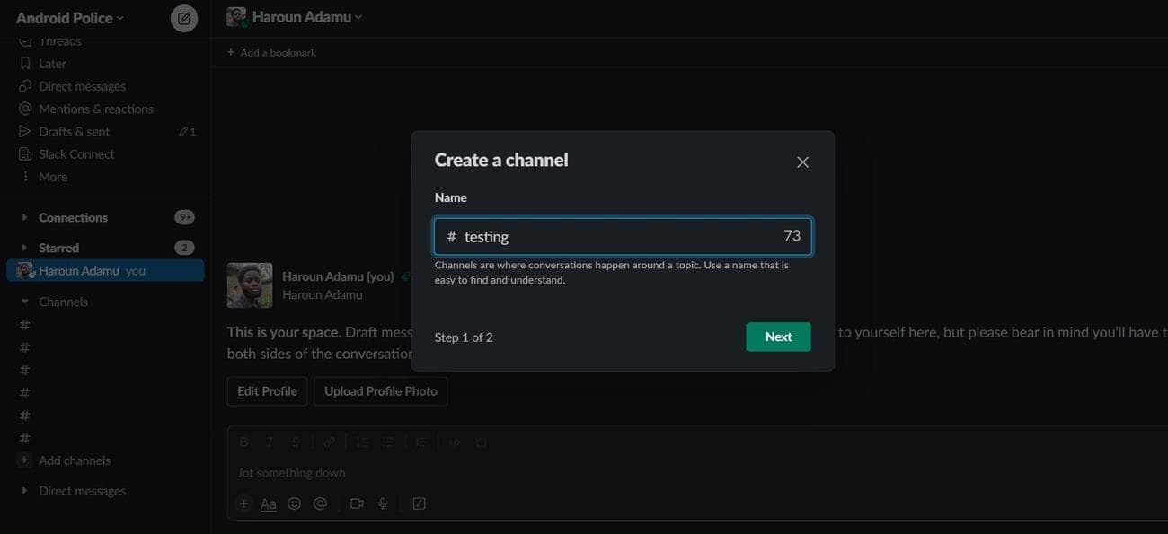Collapse the Channels section
1168x534 pixels.
[x=62, y=302]
